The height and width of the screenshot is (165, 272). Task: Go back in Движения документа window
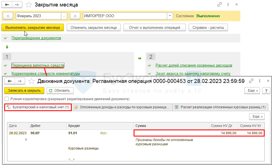coord(10,81)
